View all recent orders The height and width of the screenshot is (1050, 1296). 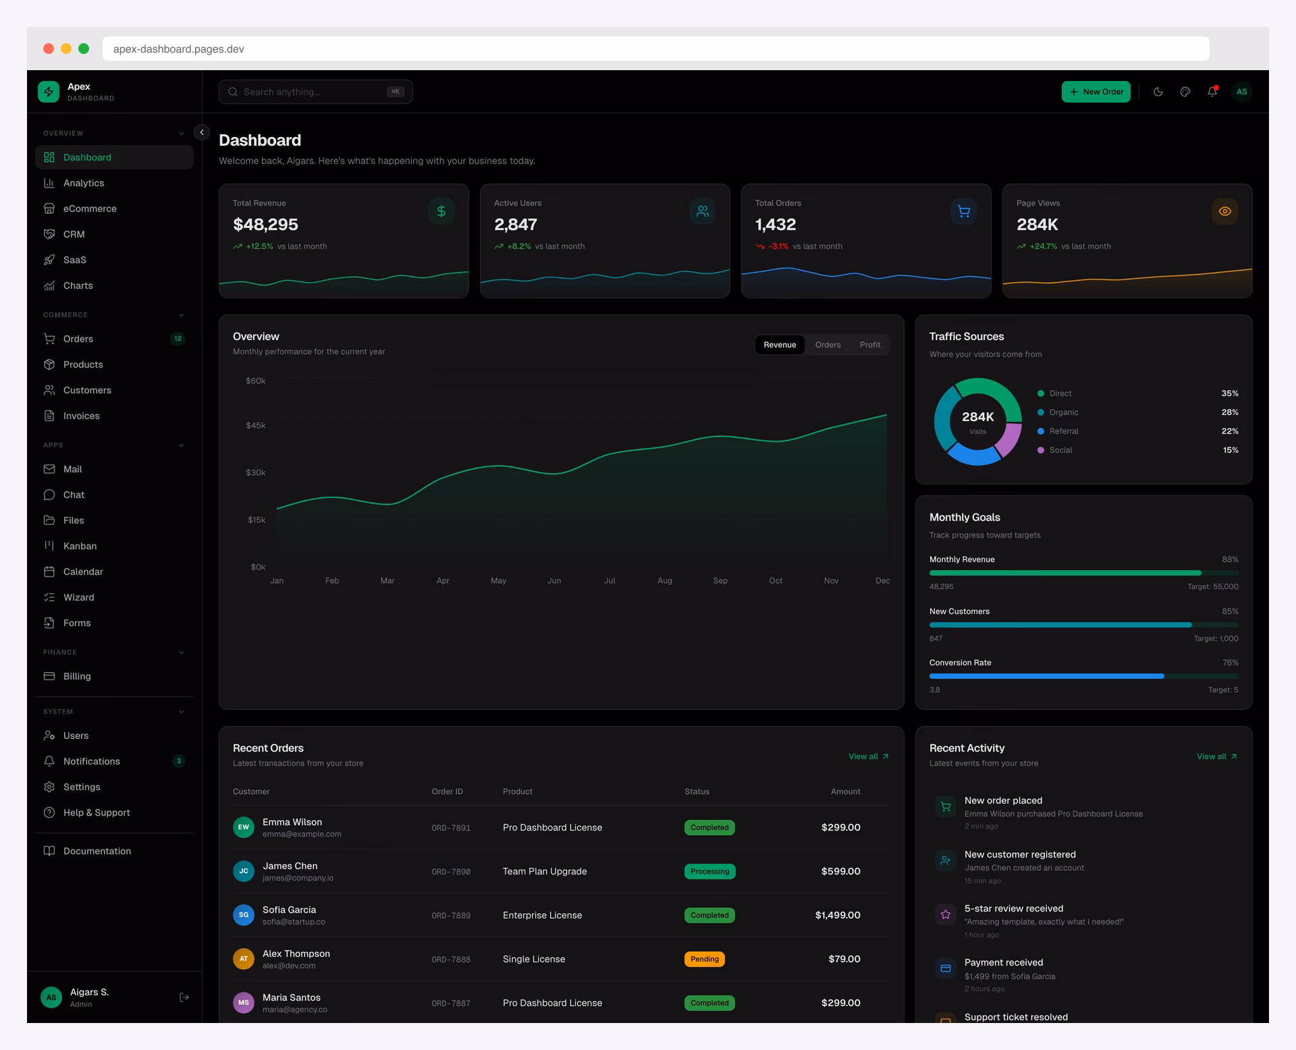point(869,756)
